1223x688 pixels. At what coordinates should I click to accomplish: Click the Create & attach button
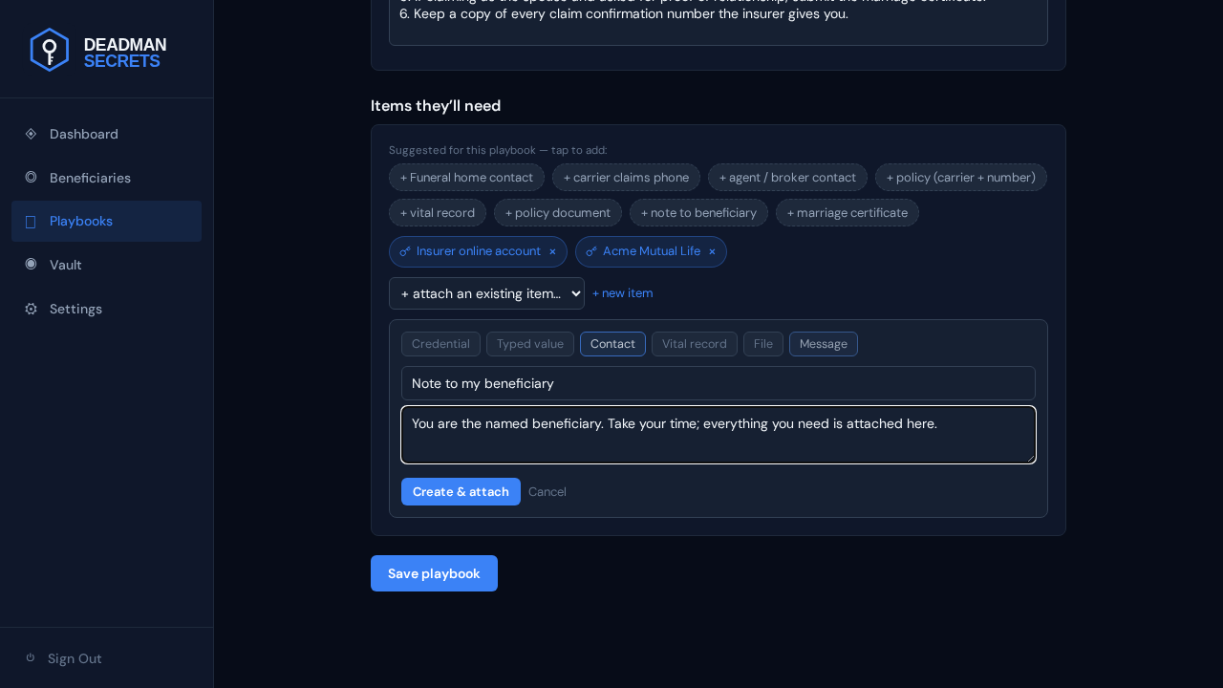click(x=461, y=491)
